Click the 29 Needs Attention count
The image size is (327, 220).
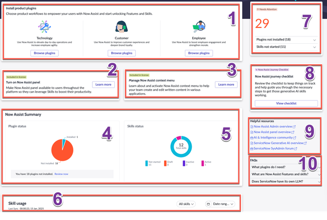click(262, 23)
